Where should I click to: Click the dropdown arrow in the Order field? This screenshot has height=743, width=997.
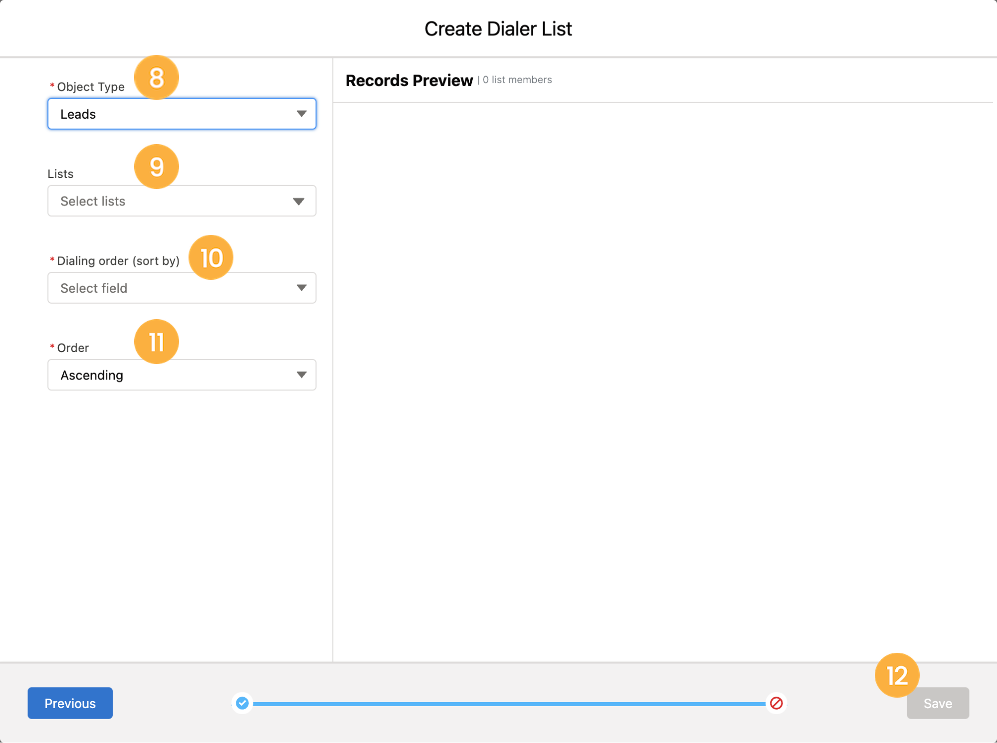pos(301,375)
